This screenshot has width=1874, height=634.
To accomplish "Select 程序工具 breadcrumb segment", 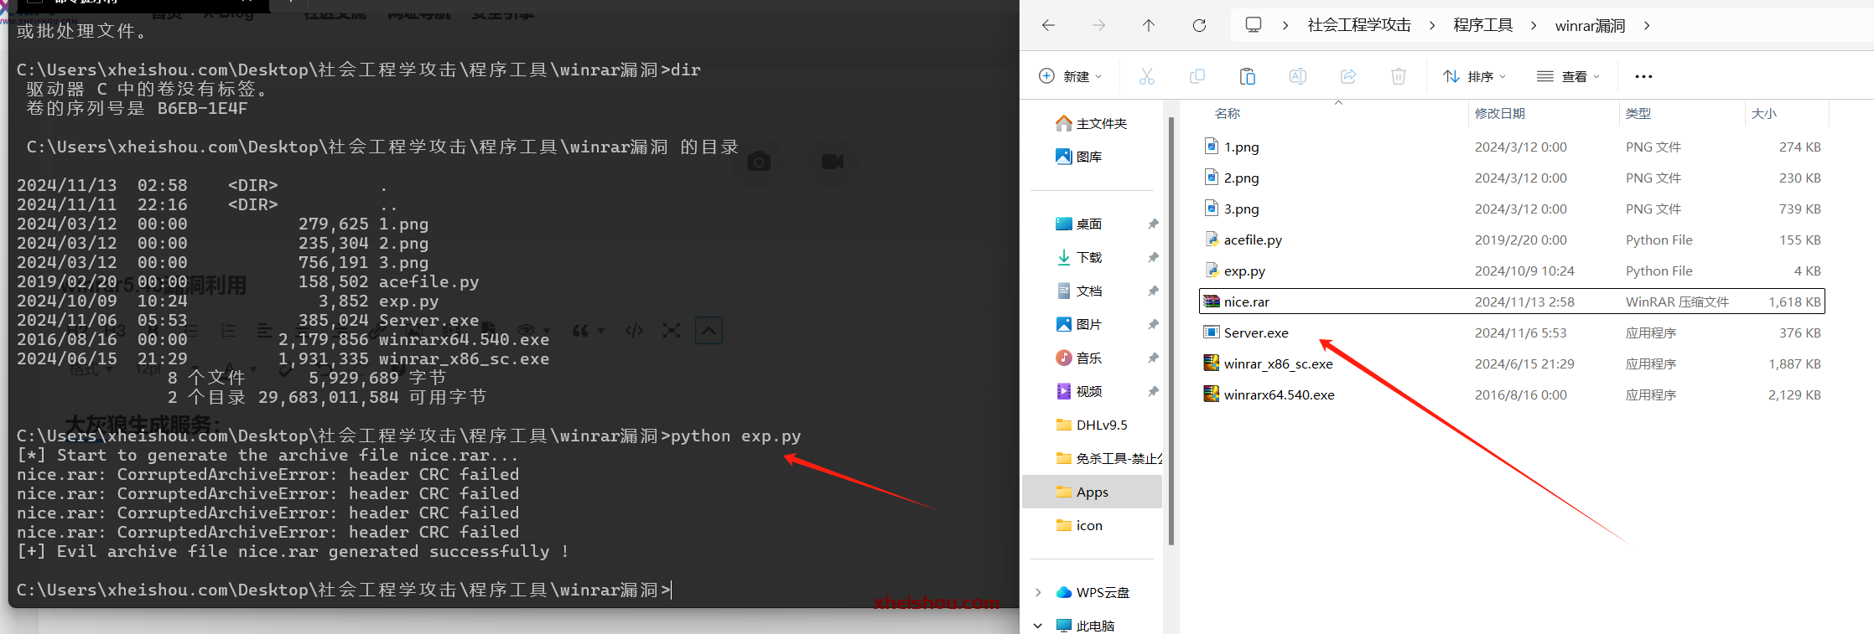I will 1482,25.
